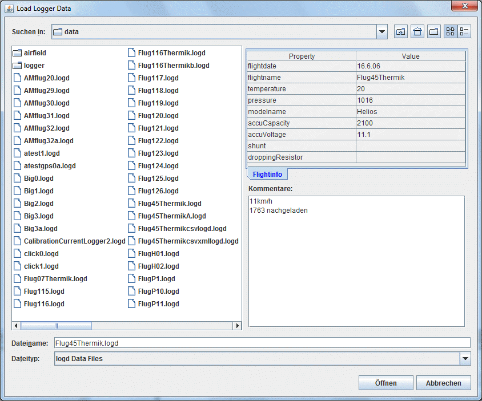Image resolution: width=482 pixels, height=401 pixels.
Task: Click the Up One Level folder icon
Action: 401,32
